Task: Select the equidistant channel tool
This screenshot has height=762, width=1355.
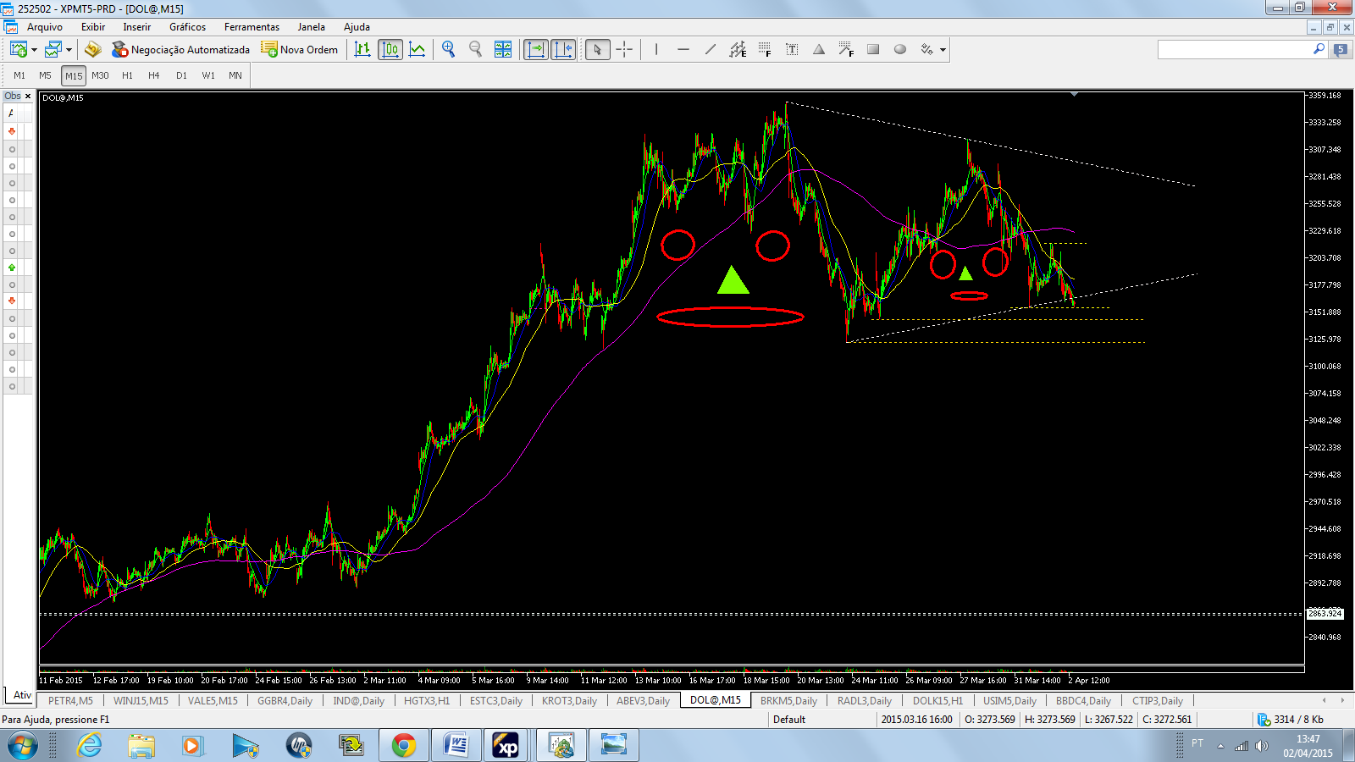Action: pos(738,49)
